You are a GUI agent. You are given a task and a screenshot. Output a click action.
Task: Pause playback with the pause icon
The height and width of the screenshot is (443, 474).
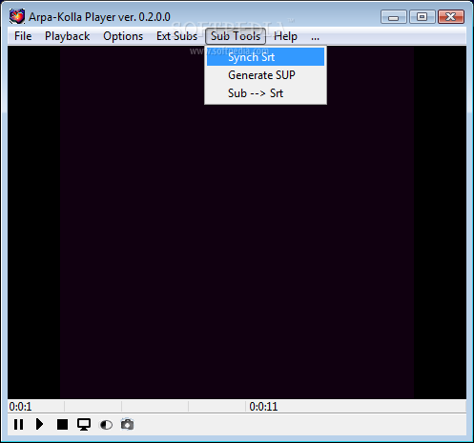[x=18, y=424]
